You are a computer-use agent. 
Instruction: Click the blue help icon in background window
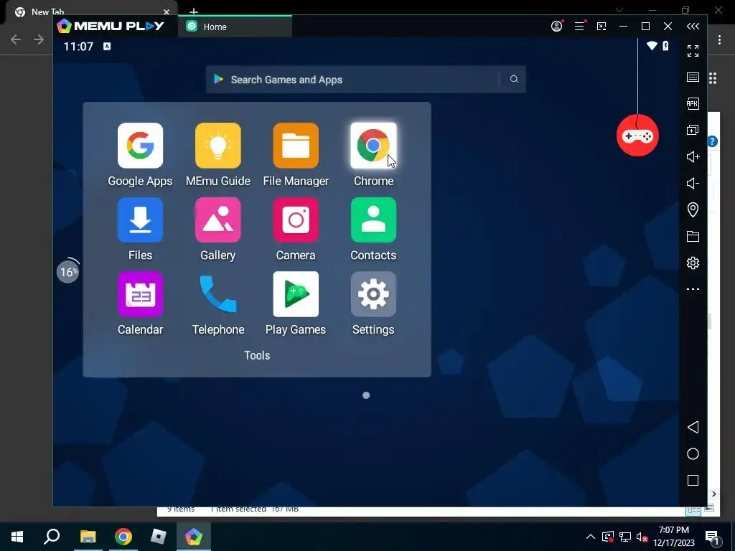coord(713,141)
